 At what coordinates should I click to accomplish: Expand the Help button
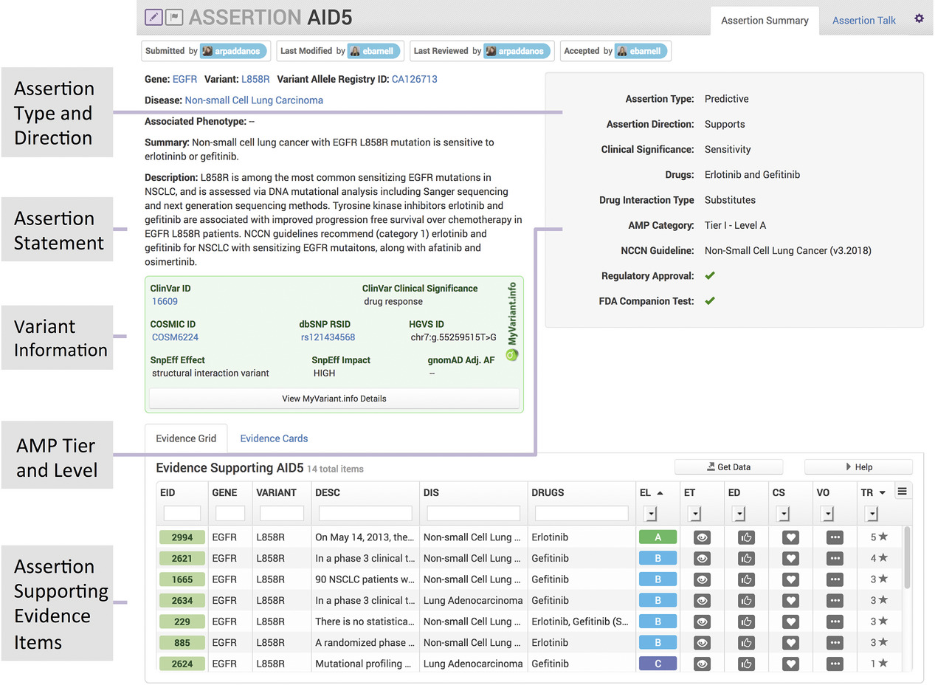coord(858,467)
